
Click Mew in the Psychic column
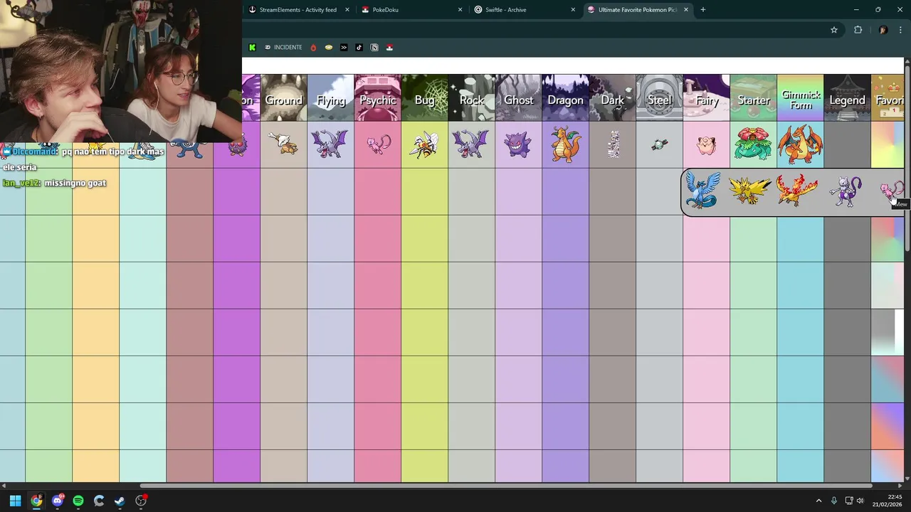[377, 144]
